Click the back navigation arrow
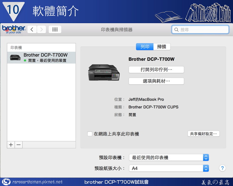 [x=32, y=30]
